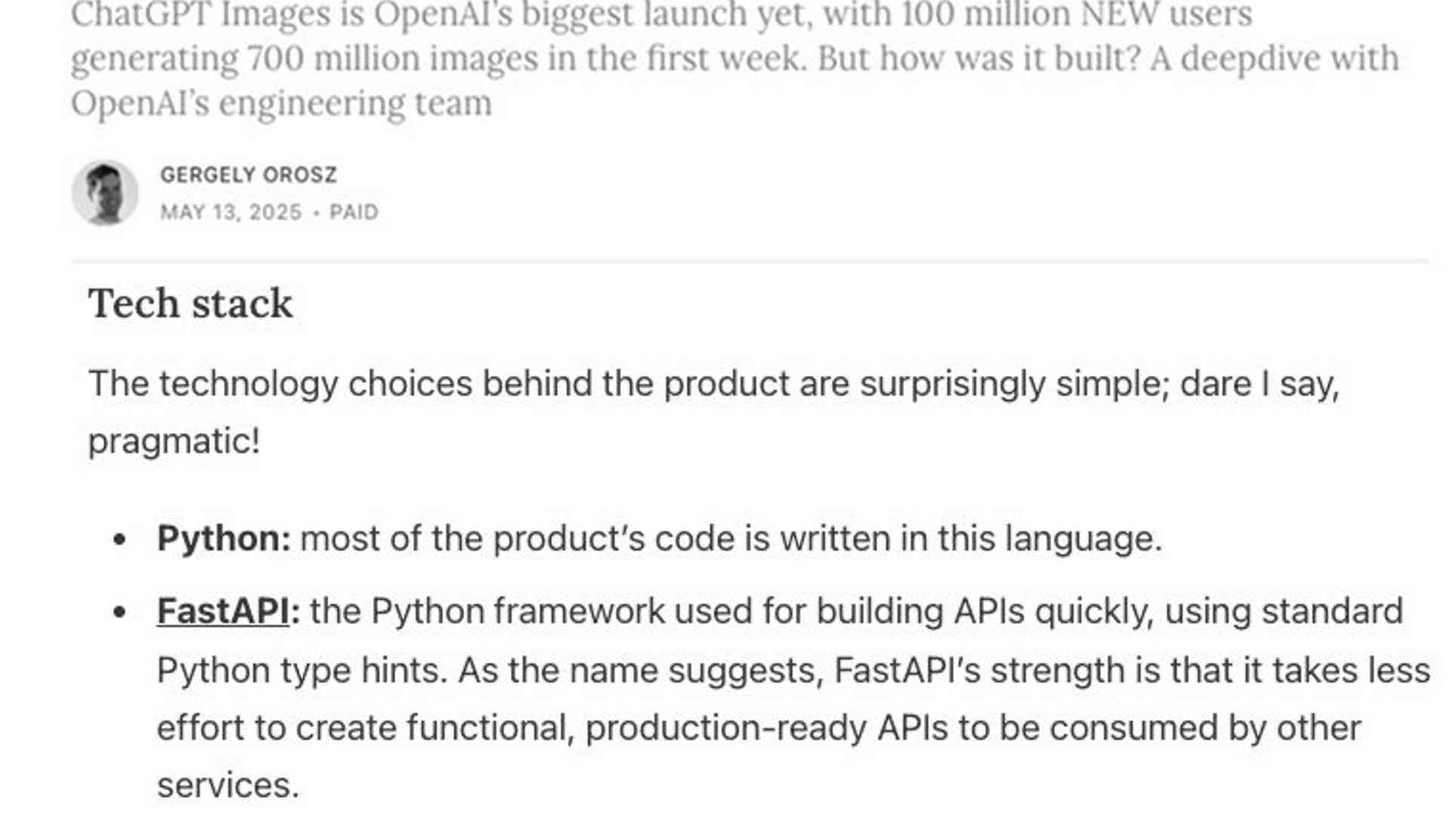Open the underlined FastAPI hyperlink

[223, 611]
